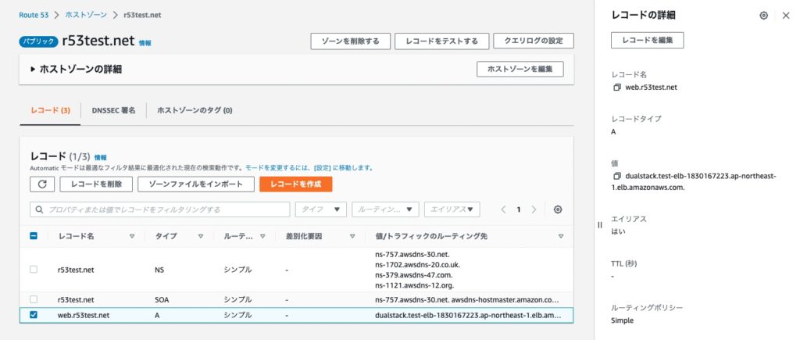Screen dimensions: 800x340
Task: Sort by ルーティング column arrow
Action: [x=262, y=236]
